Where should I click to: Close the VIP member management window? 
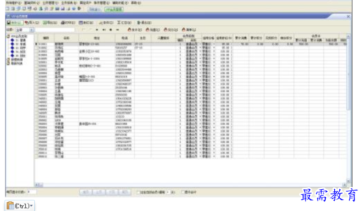[348, 16]
